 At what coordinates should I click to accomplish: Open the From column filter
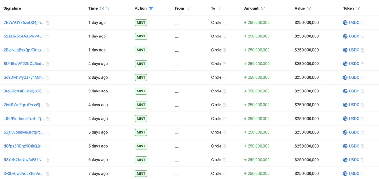coord(189,8)
